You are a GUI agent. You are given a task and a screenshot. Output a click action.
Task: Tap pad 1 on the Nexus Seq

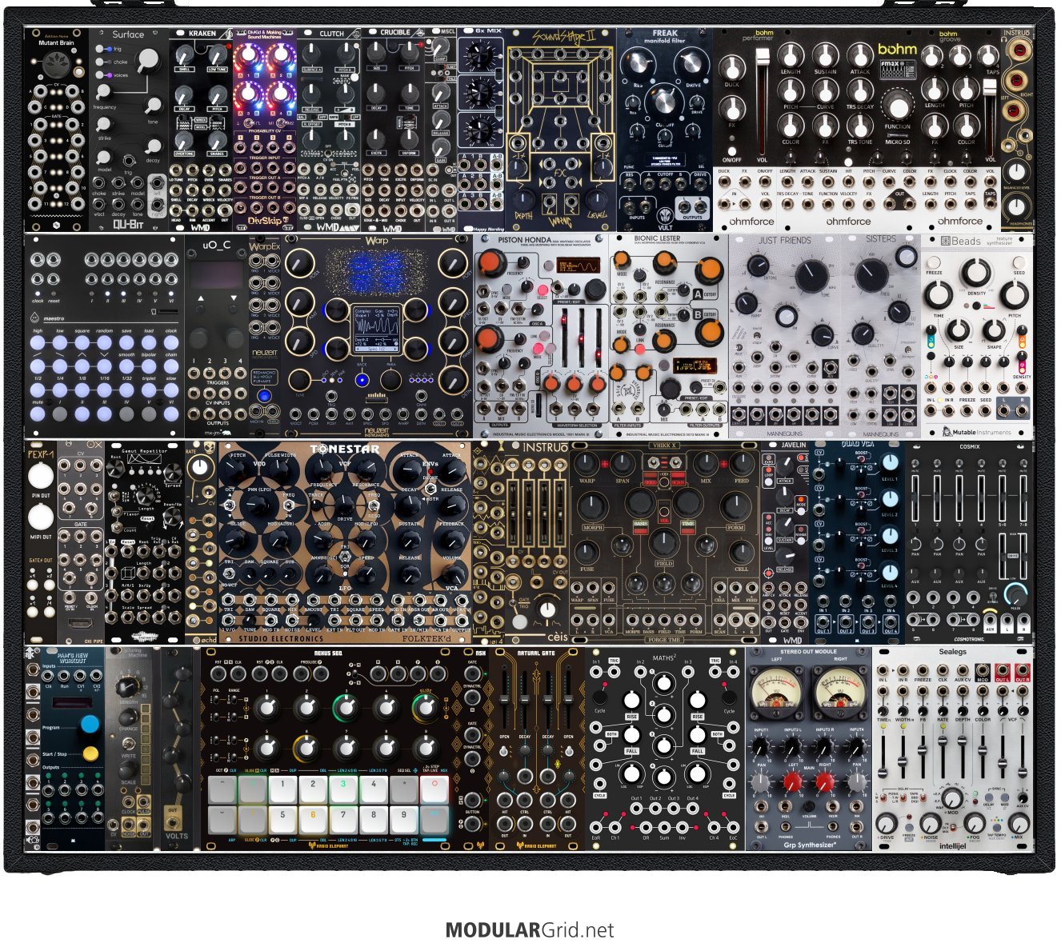tap(282, 789)
